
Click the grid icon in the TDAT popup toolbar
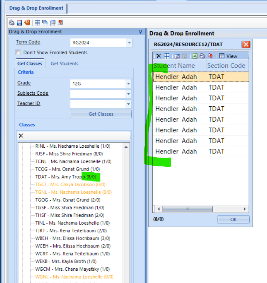pos(167,56)
